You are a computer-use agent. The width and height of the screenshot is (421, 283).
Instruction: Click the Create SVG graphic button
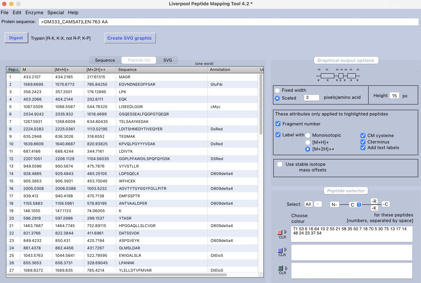click(x=130, y=38)
